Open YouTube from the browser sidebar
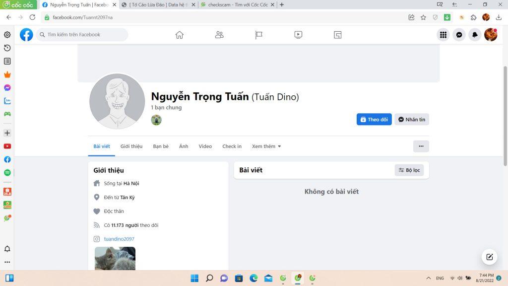Screen dimensions: 508x286 point(7,146)
